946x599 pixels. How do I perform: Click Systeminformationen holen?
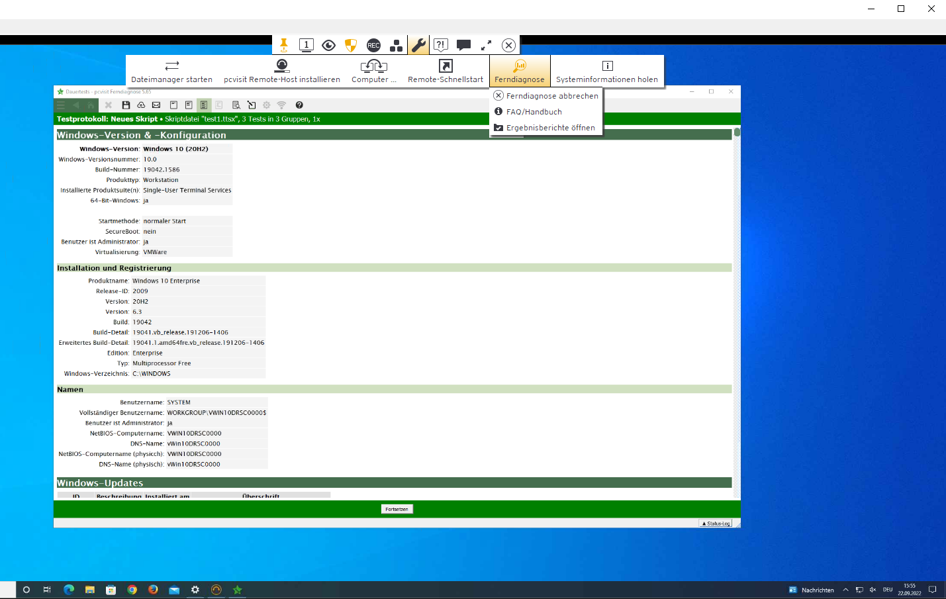pyautogui.click(x=607, y=71)
